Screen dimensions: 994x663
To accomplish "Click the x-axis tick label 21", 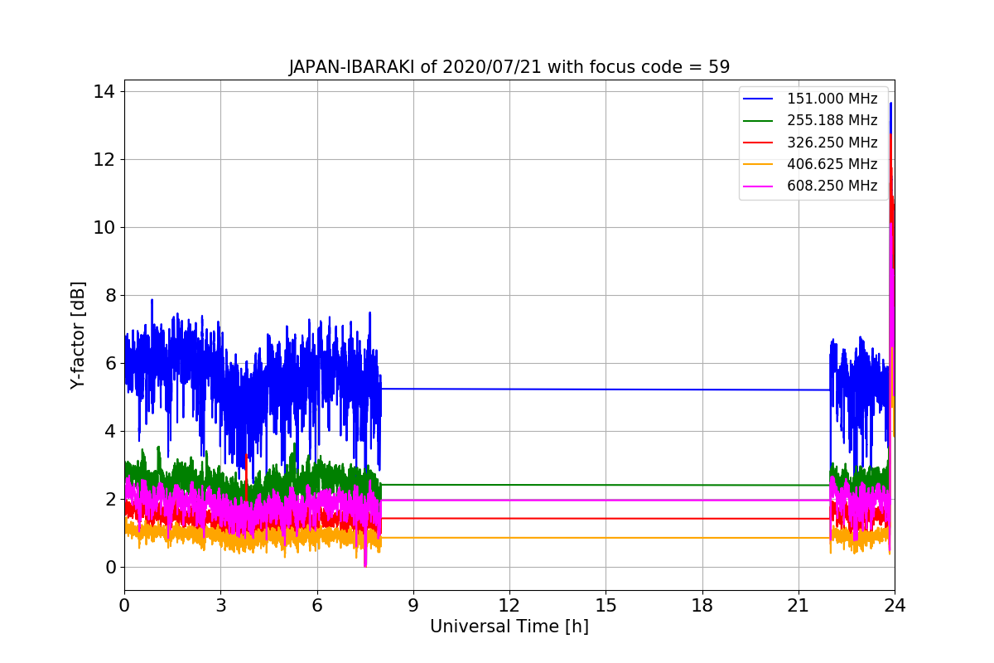I will click(799, 606).
